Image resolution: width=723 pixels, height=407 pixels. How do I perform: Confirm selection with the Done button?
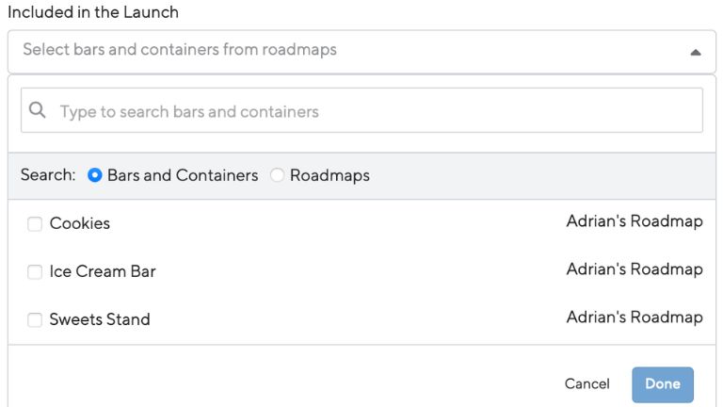pos(663,384)
